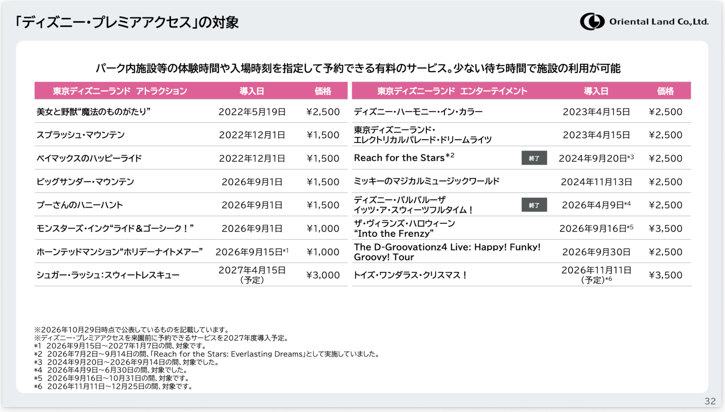Select the note mentioning 2026年10月29日時点
This screenshot has width=725, height=412.
[131, 330]
